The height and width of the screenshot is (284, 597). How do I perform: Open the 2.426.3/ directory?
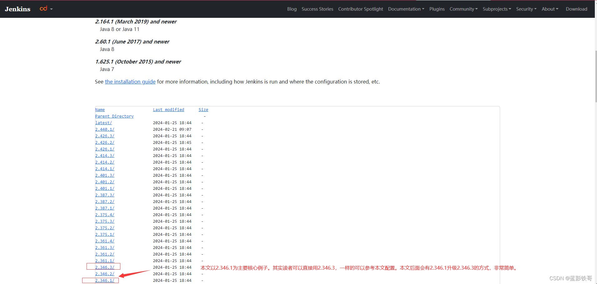pyautogui.click(x=105, y=136)
